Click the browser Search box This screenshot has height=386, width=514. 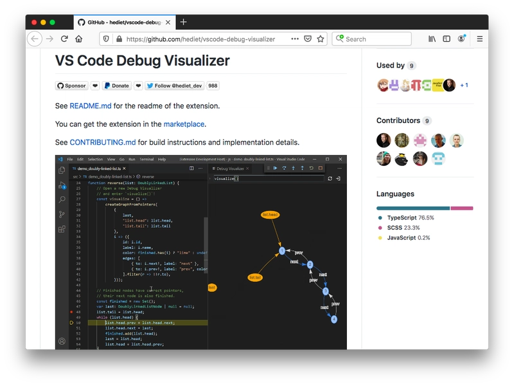(372, 39)
